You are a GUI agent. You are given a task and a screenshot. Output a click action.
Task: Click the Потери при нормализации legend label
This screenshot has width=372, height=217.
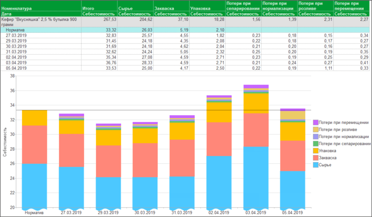coord(344,137)
